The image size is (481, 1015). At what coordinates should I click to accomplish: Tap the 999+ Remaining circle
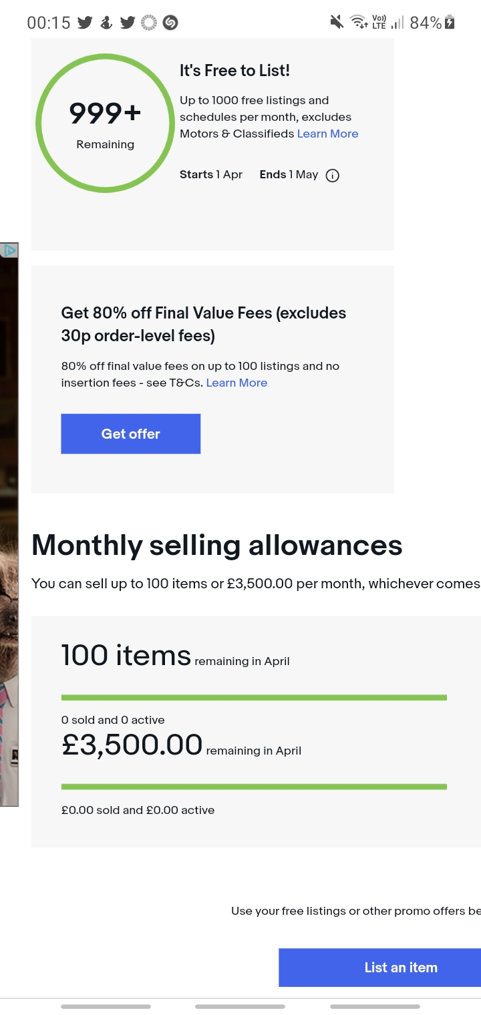point(105,123)
